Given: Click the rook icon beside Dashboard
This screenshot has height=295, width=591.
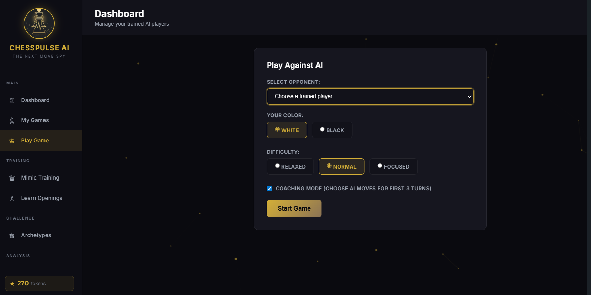Looking at the screenshot, I should pyautogui.click(x=12, y=100).
